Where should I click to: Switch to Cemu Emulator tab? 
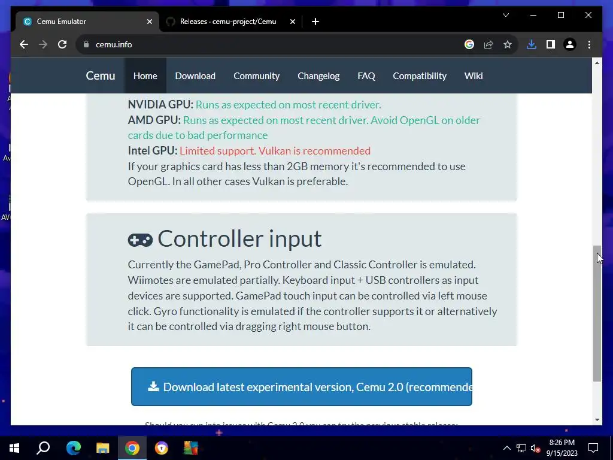click(87, 22)
